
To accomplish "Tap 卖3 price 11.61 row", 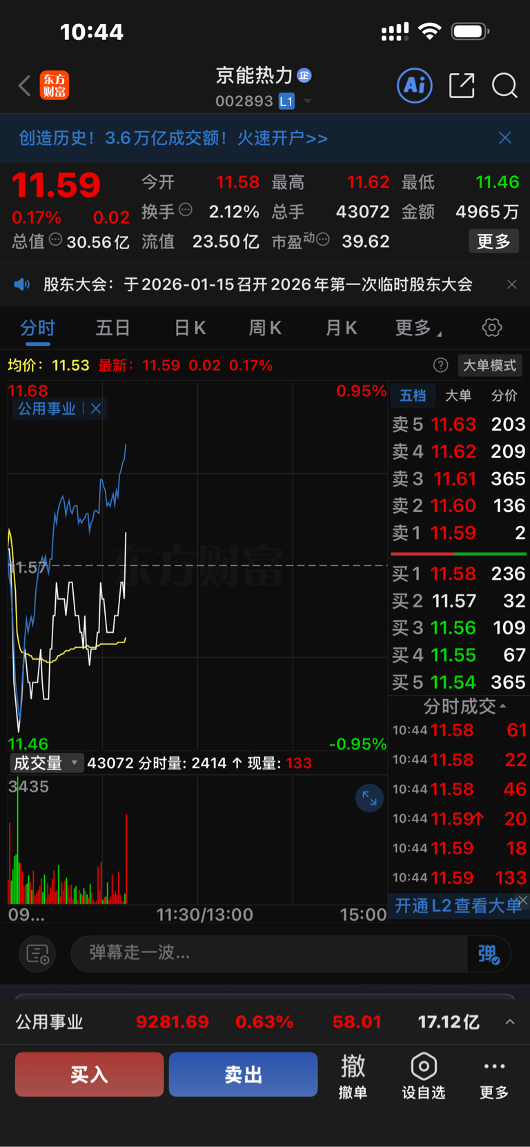I will (458, 478).
